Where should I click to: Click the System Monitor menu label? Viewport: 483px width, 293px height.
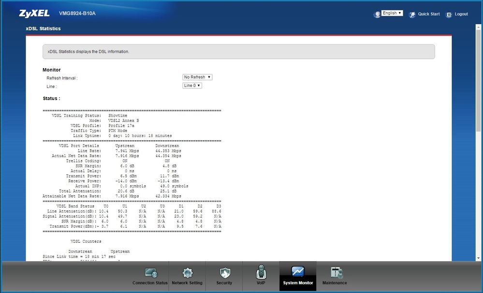tap(298, 283)
